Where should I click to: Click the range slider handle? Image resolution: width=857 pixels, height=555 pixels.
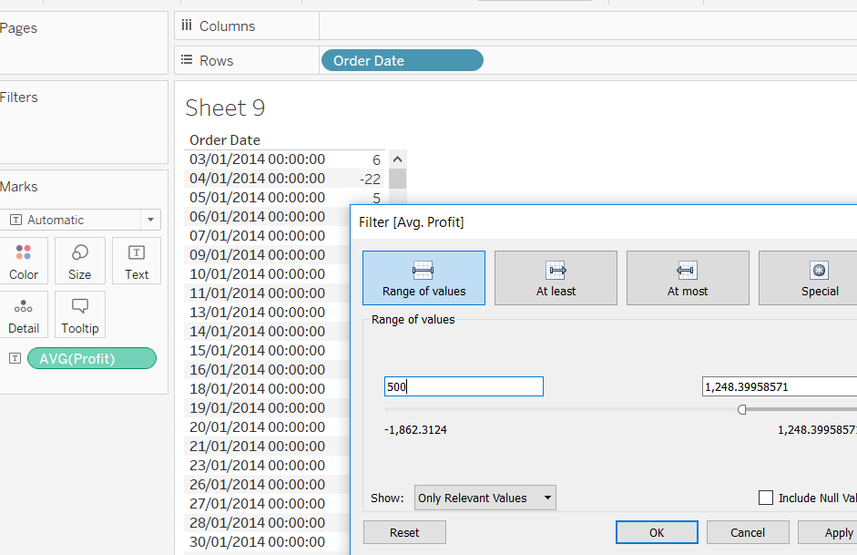click(x=741, y=410)
